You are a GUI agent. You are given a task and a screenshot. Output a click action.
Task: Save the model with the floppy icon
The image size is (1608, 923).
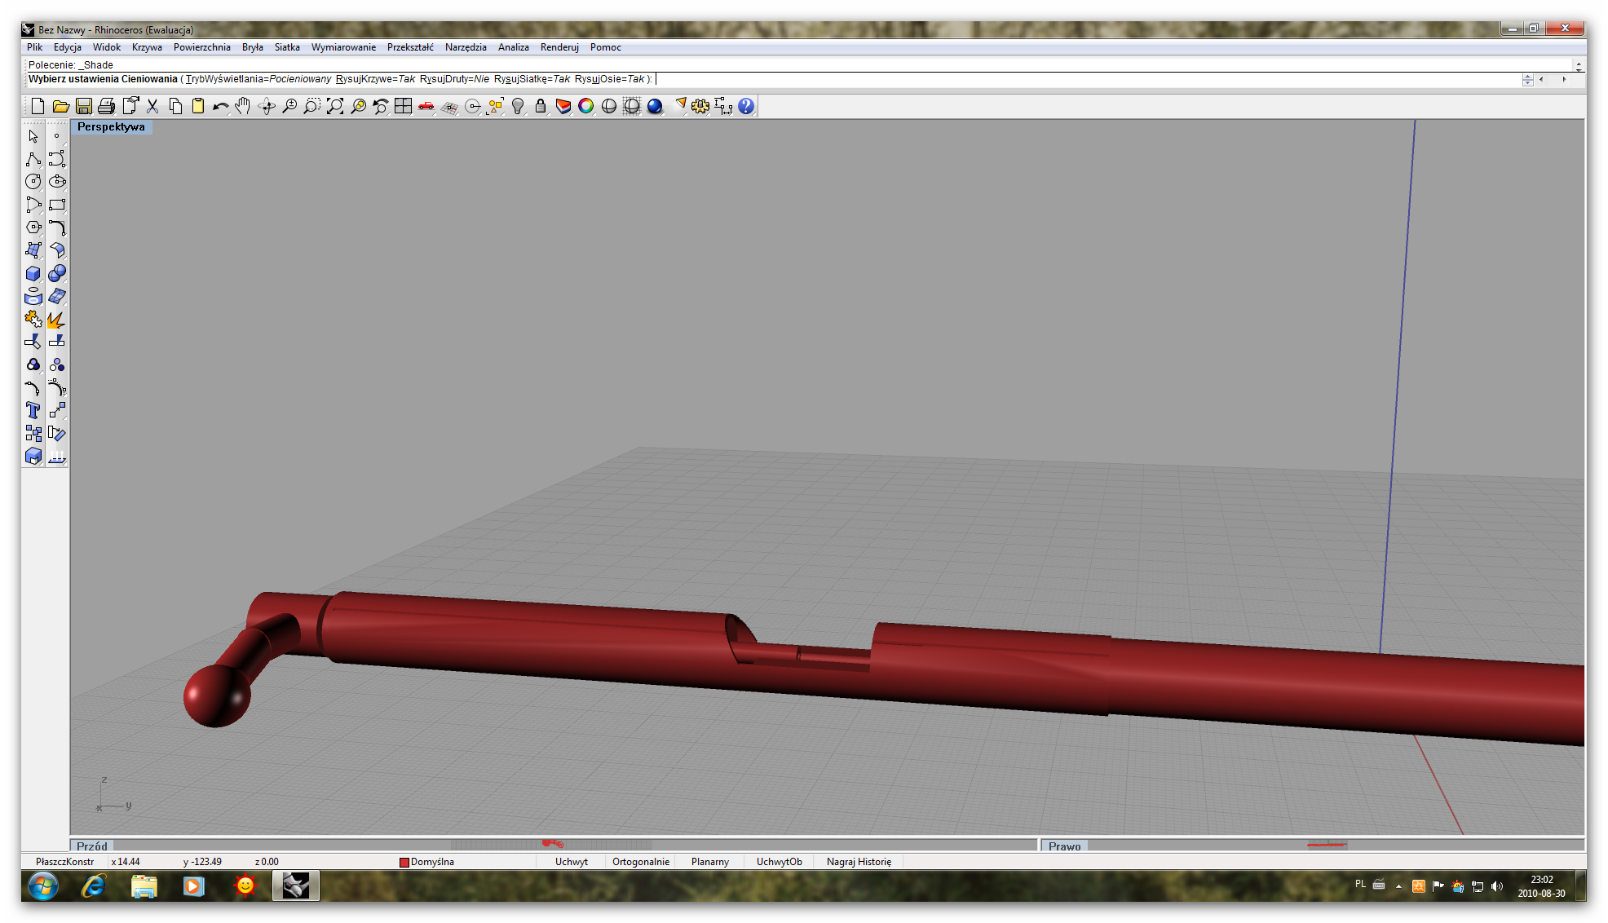tap(83, 106)
